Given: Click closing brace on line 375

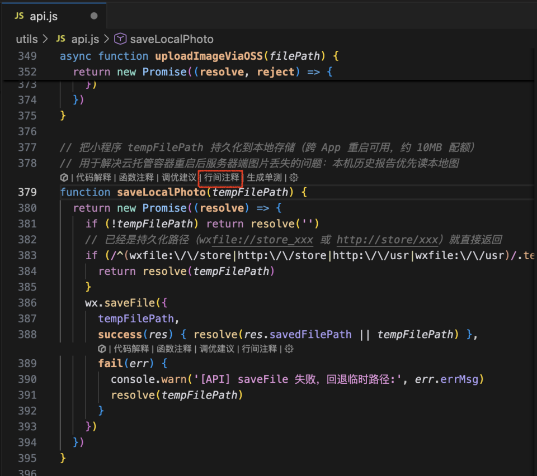Looking at the screenshot, I should click(x=63, y=116).
